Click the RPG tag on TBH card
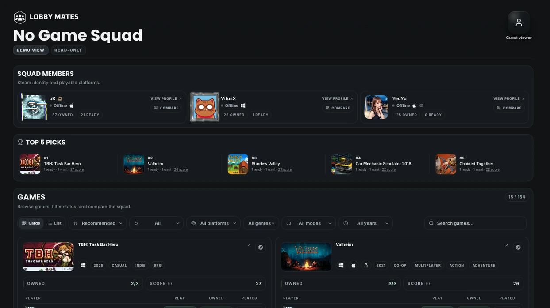The height and width of the screenshot is (308, 550). coord(158,266)
